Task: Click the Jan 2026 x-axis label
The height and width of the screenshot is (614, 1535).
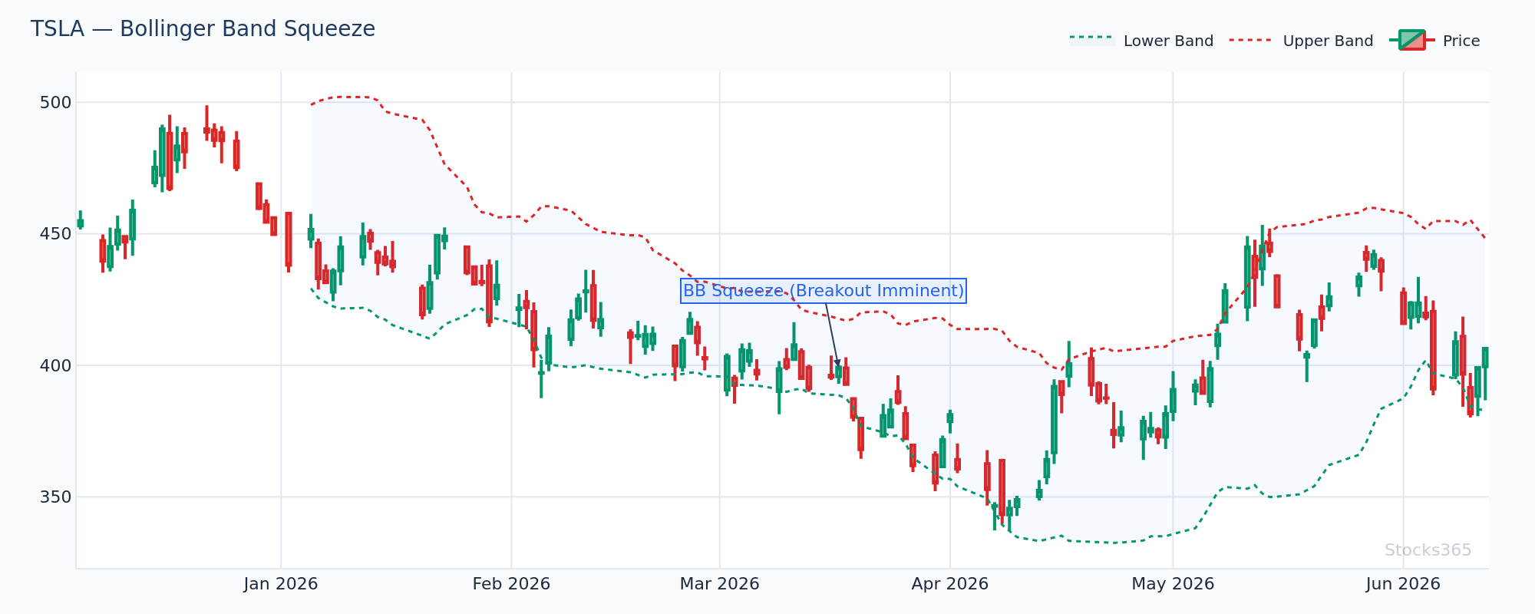Action: 281,584
